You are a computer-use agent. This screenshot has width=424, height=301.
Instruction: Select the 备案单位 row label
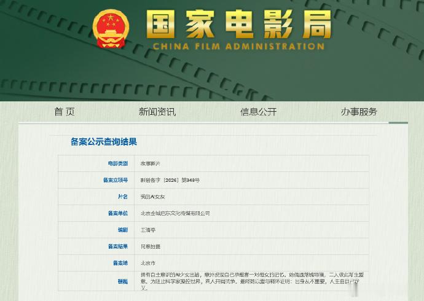117,213
